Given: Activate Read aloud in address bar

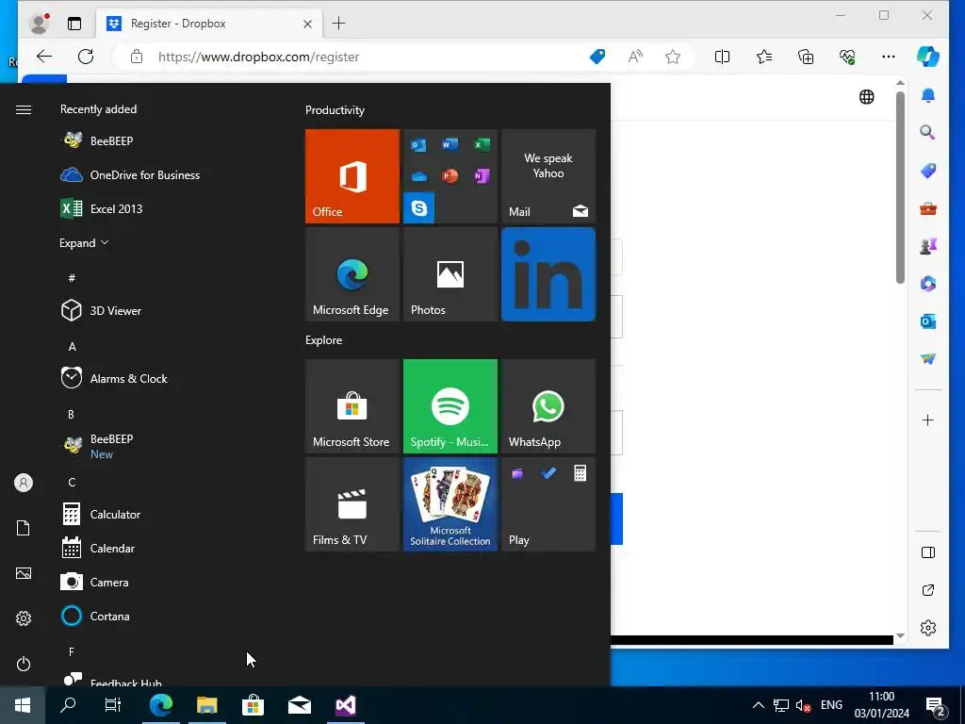Looking at the screenshot, I should pyautogui.click(x=635, y=57).
